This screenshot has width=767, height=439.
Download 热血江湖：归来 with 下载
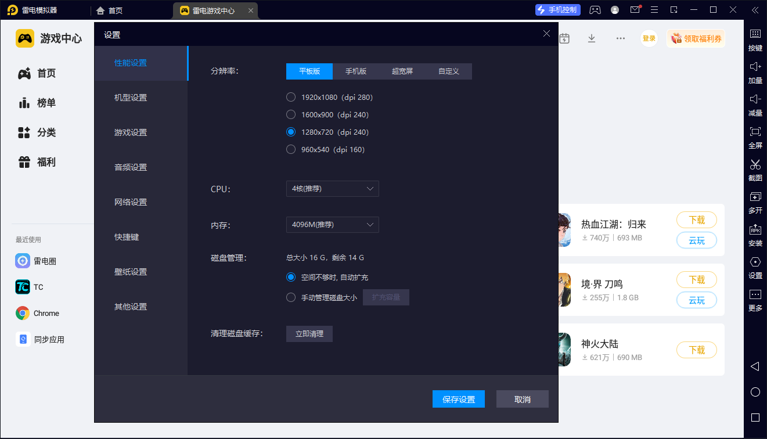[697, 220]
